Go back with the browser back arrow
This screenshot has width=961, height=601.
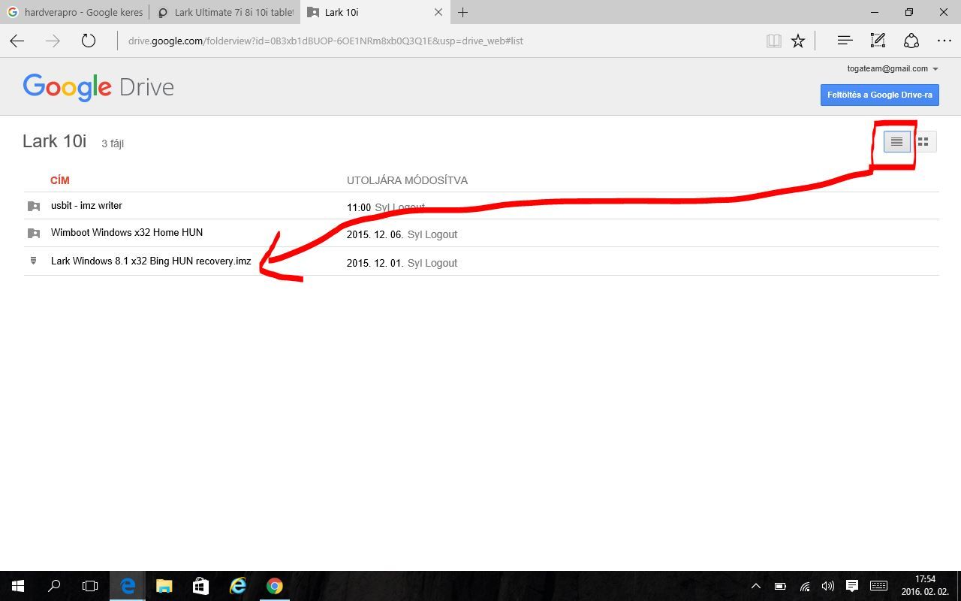(x=17, y=41)
